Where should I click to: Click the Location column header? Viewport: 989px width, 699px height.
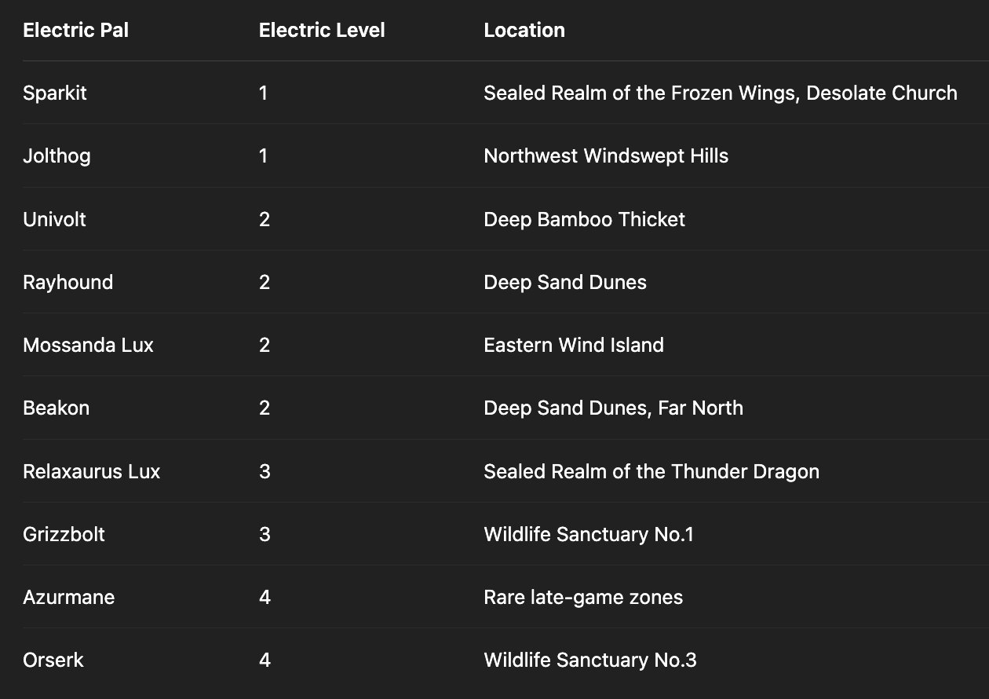(524, 30)
